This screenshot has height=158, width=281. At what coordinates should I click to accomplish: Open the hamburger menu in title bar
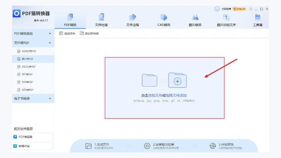tap(251, 9)
